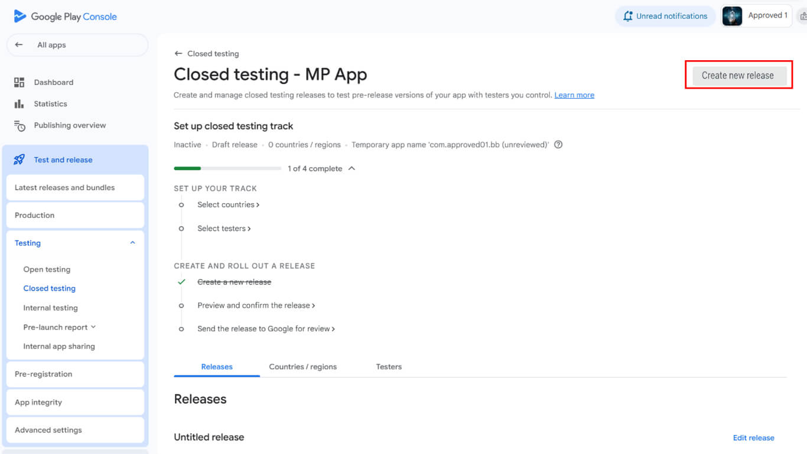This screenshot has height=454, width=807.
Task: Click the Statistics bar chart icon
Action: point(19,104)
